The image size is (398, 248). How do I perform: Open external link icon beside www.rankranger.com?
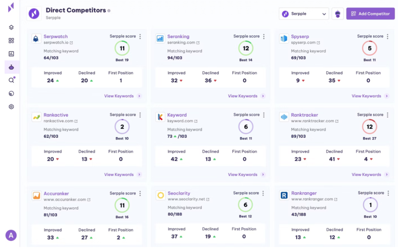tap(336, 199)
